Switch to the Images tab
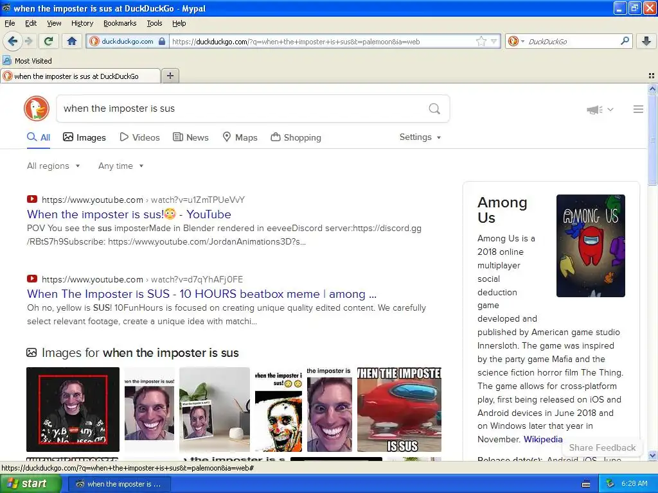The image size is (658, 493). coord(84,137)
